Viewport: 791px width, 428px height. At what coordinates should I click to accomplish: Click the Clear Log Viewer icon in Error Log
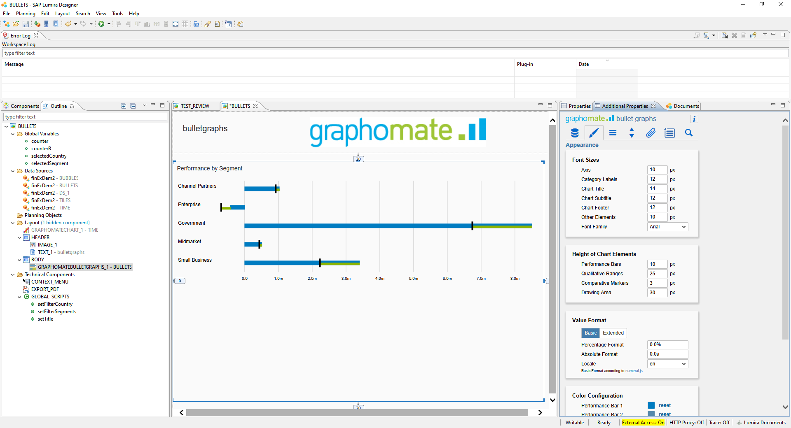click(x=725, y=35)
